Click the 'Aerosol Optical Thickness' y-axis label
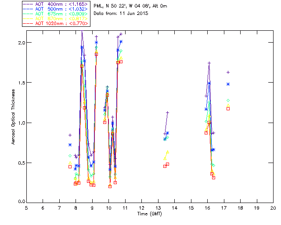The width and height of the screenshot is (281, 225). [x=13, y=117]
